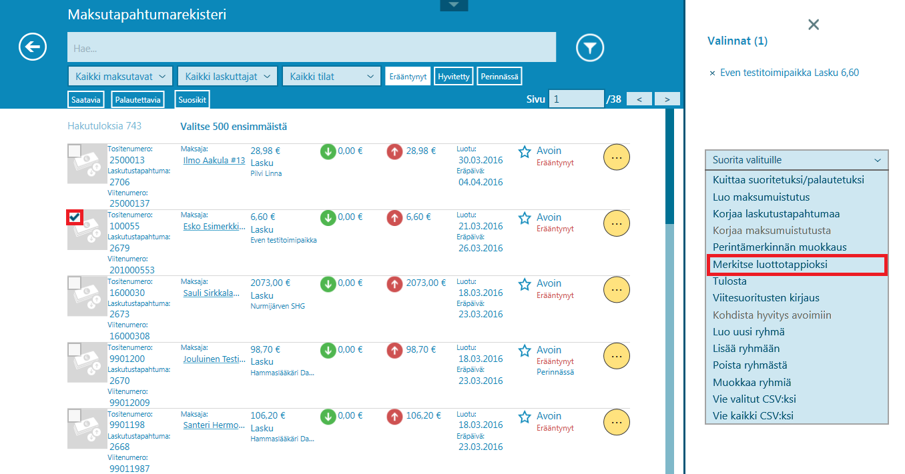Select Luo maksumuistutus action

pos(761,197)
